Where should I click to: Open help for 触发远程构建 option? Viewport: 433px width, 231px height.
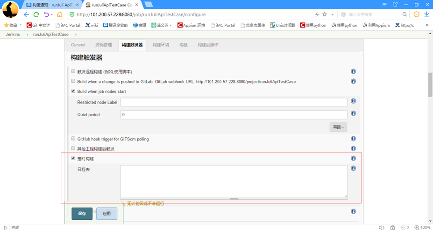click(353, 71)
